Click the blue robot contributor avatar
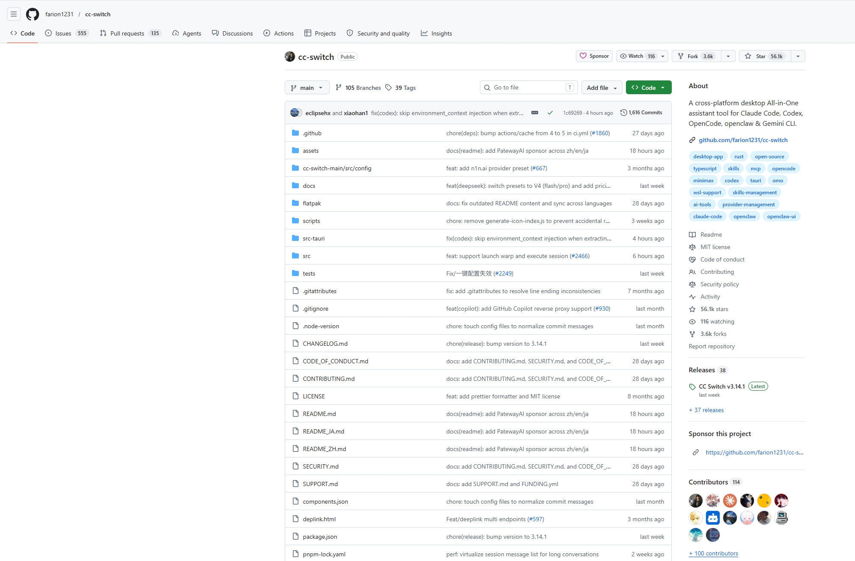The width and height of the screenshot is (855, 561). coord(713,517)
